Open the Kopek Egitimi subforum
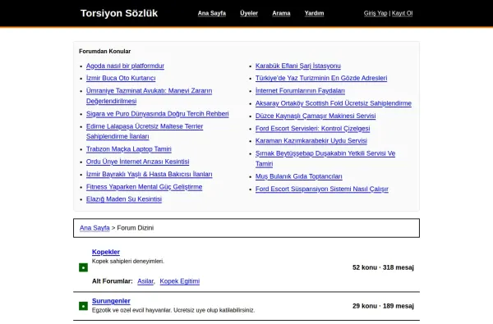493x324 pixels. click(x=179, y=281)
